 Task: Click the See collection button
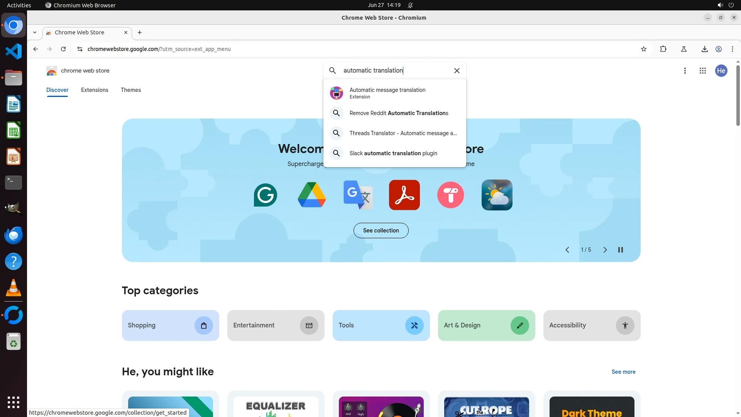click(x=381, y=231)
